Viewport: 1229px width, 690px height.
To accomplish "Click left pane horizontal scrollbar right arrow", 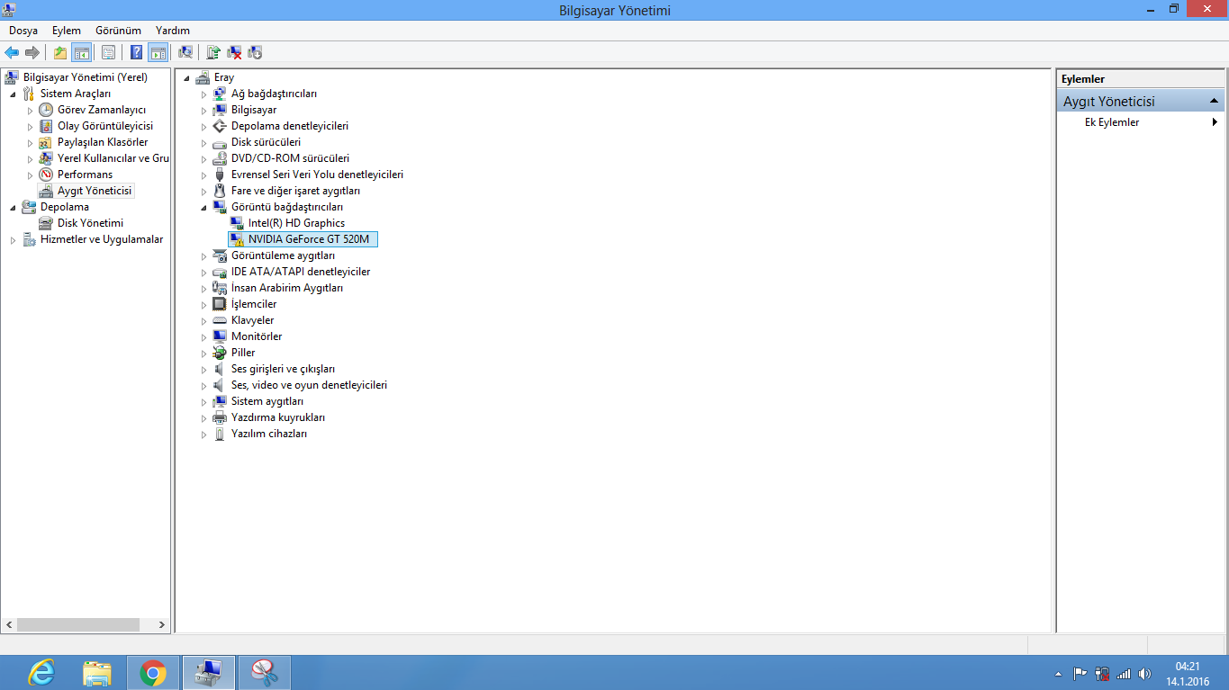I will (162, 624).
